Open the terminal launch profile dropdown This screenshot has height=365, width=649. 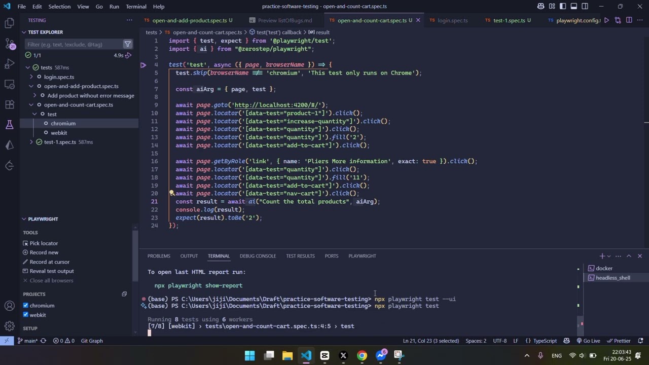click(x=609, y=256)
